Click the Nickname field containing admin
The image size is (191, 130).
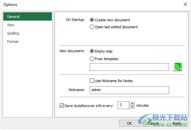(x=129, y=90)
